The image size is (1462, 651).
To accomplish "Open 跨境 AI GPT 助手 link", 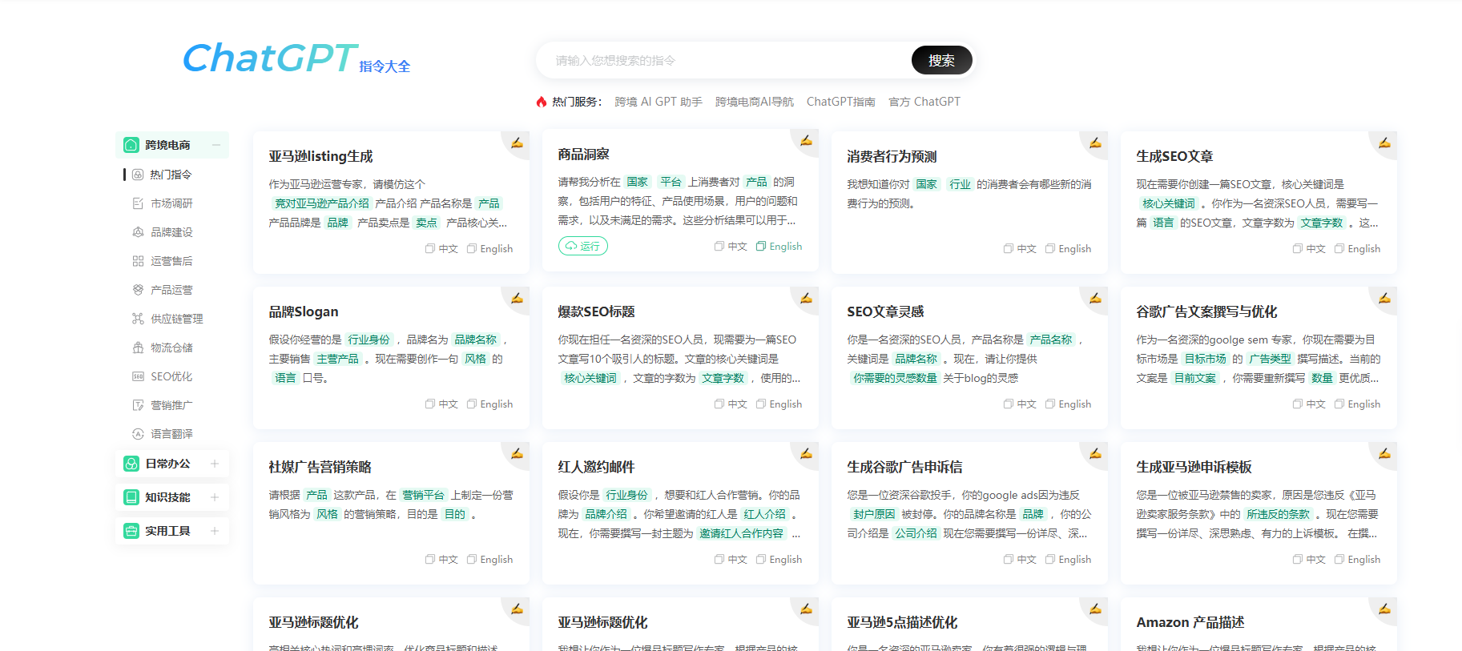I will pyautogui.click(x=659, y=102).
